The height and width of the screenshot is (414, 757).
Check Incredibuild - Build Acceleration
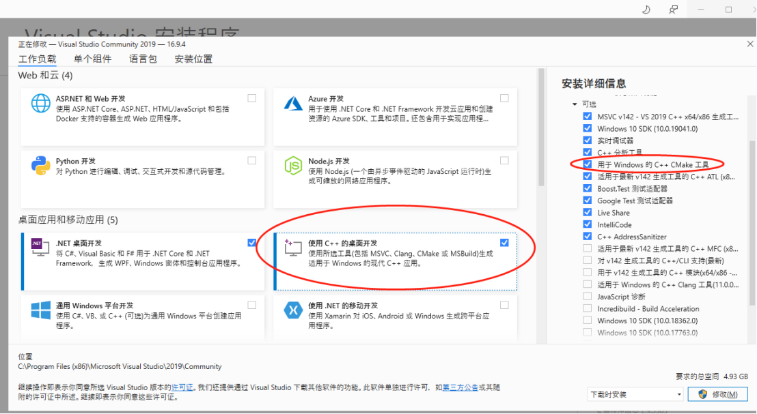pyautogui.click(x=587, y=308)
